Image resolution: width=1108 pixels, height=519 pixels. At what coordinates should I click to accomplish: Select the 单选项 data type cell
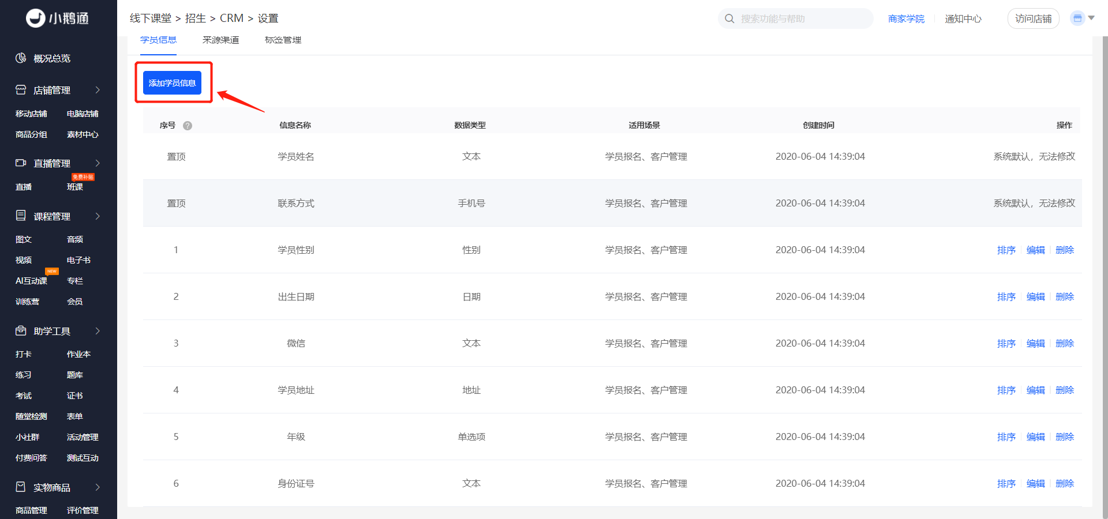[471, 437]
